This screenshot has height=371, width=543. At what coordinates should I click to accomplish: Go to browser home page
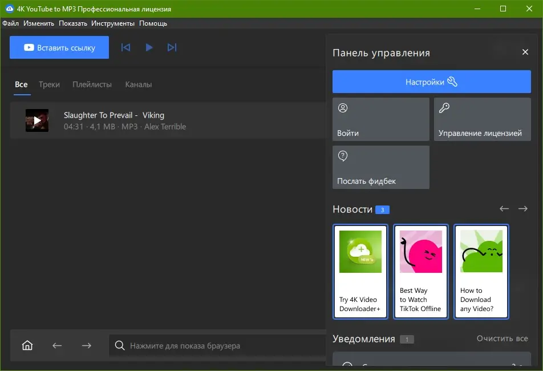click(x=27, y=345)
